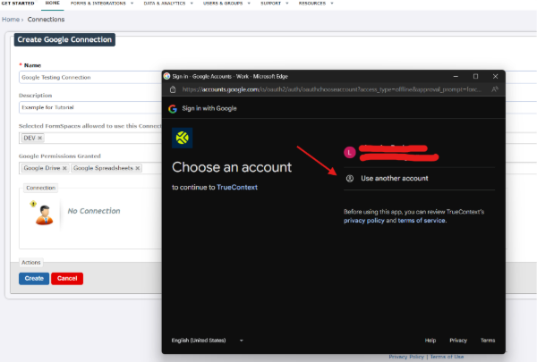Click the No Connection user avatar icon
Viewport: 537px width, 362px height.
click(x=44, y=215)
